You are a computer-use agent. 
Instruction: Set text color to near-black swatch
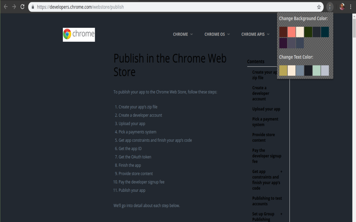click(308, 70)
